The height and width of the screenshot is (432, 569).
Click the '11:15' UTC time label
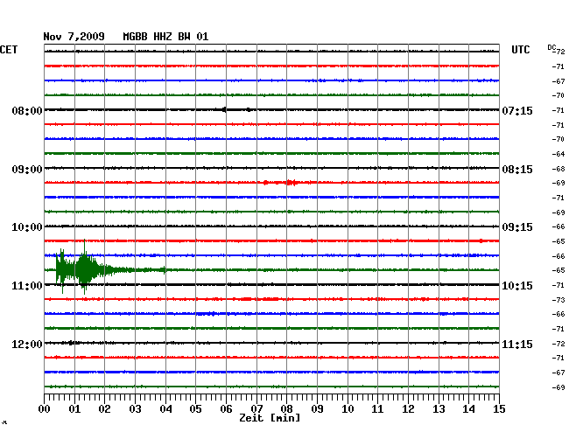[517, 344]
